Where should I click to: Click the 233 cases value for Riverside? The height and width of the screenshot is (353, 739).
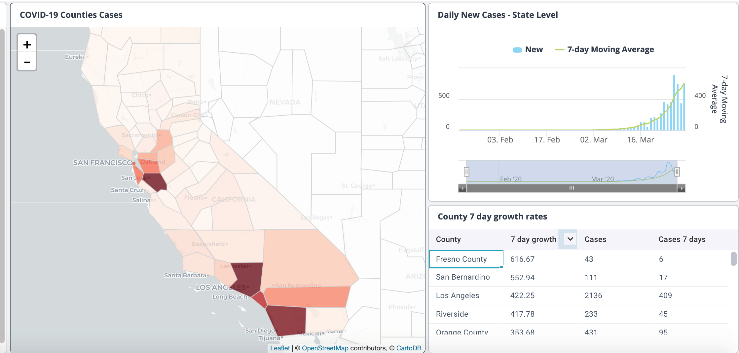591,314
